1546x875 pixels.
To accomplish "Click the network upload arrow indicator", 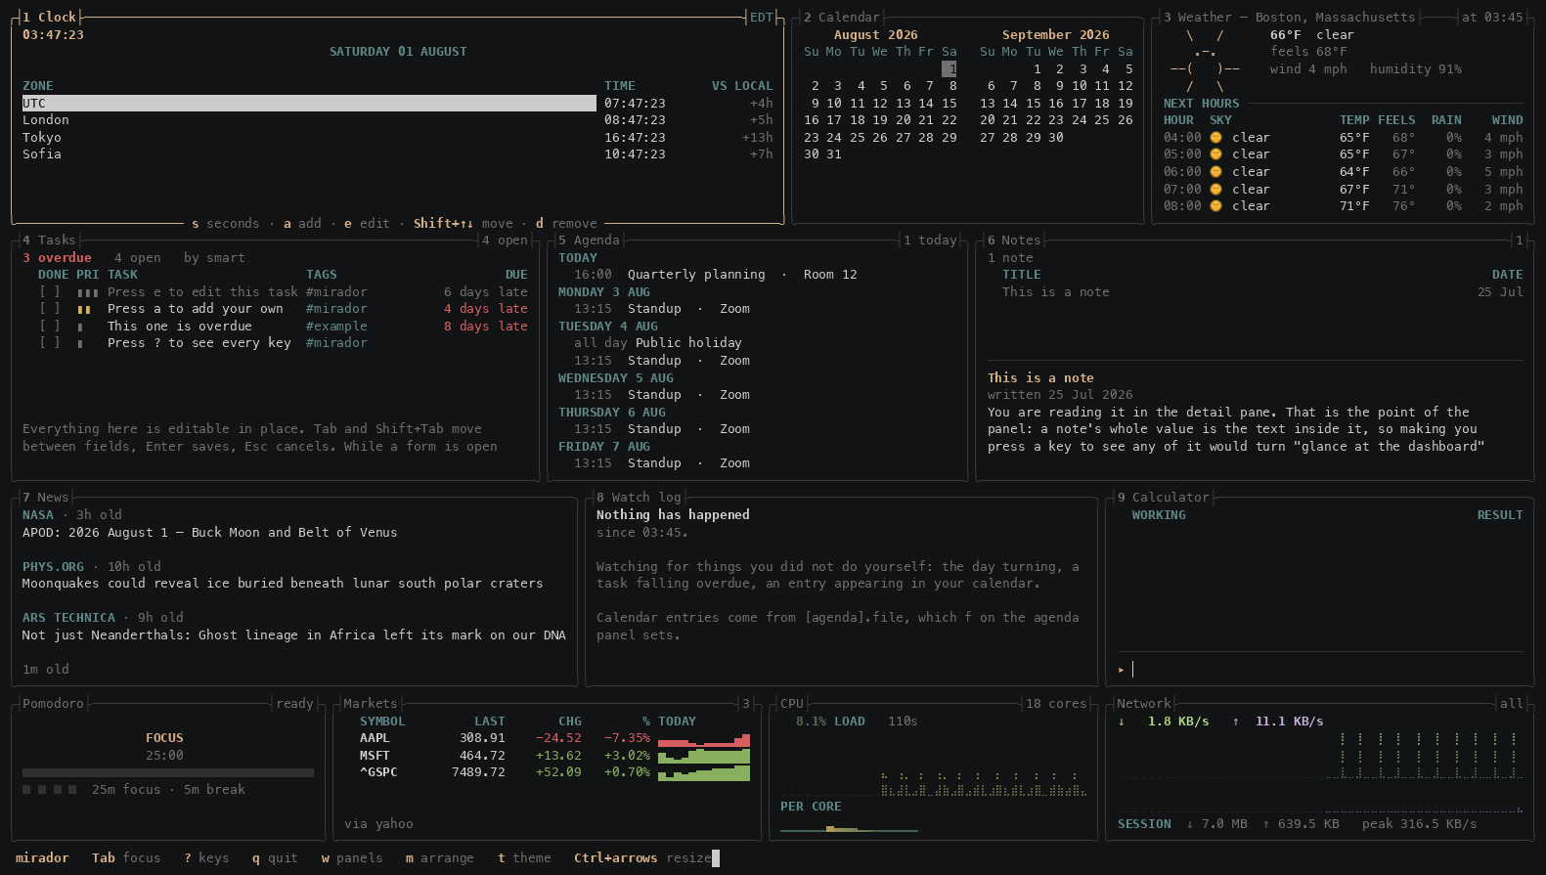I will [1236, 722].
